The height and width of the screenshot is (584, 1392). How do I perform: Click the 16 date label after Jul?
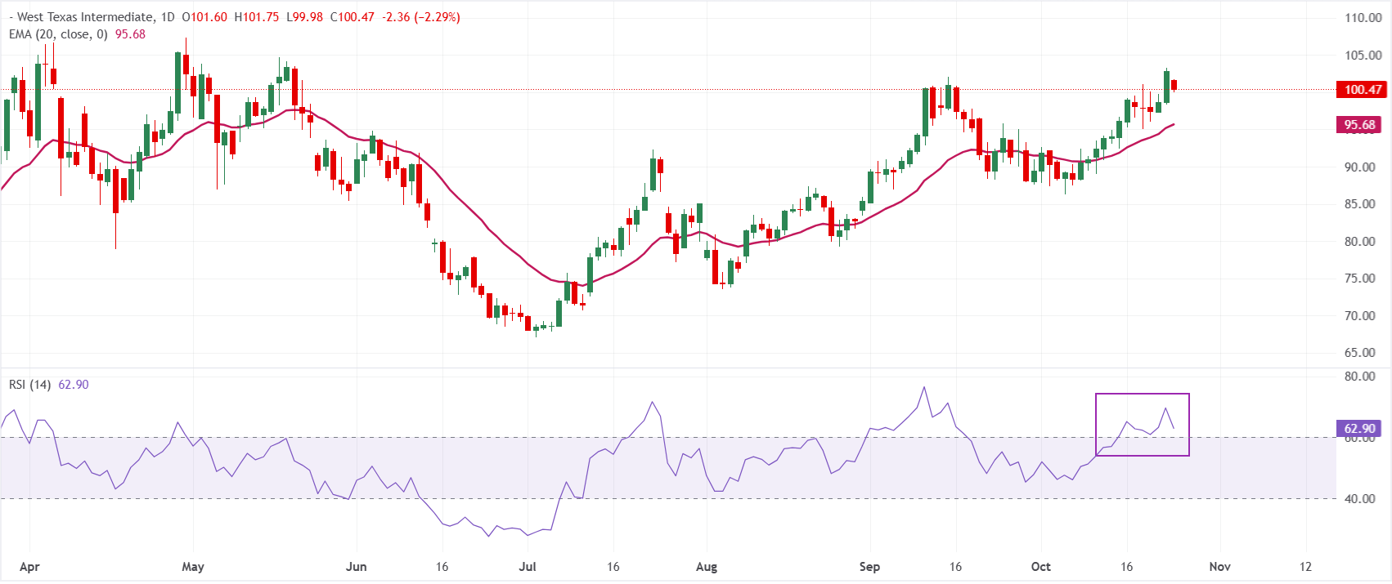(x=613, y=567)
